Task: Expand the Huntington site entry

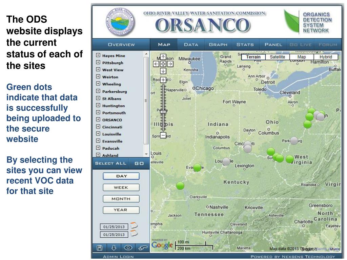Action: click(x=98, y=105)
